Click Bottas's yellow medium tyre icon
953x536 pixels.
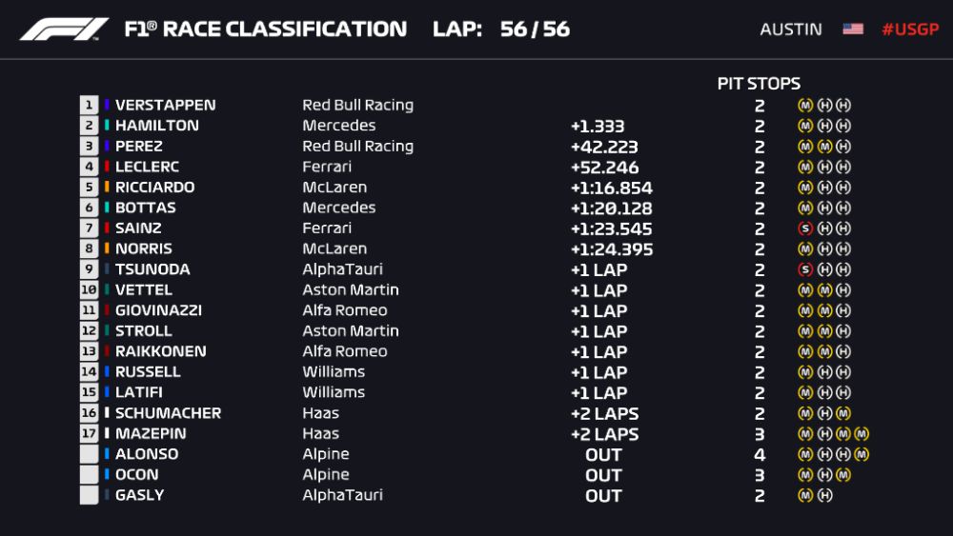pos(805,208)
